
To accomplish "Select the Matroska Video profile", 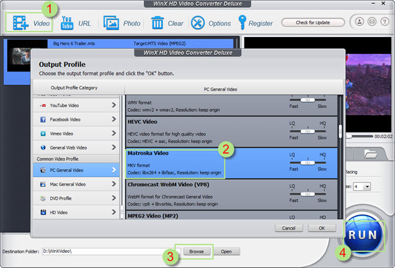I will 232,163.
